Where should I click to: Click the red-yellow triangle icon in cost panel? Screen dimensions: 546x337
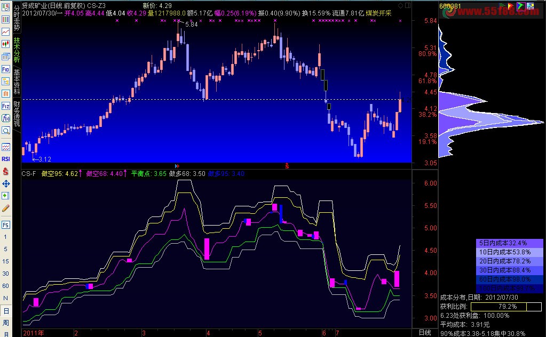click(511, 5)
